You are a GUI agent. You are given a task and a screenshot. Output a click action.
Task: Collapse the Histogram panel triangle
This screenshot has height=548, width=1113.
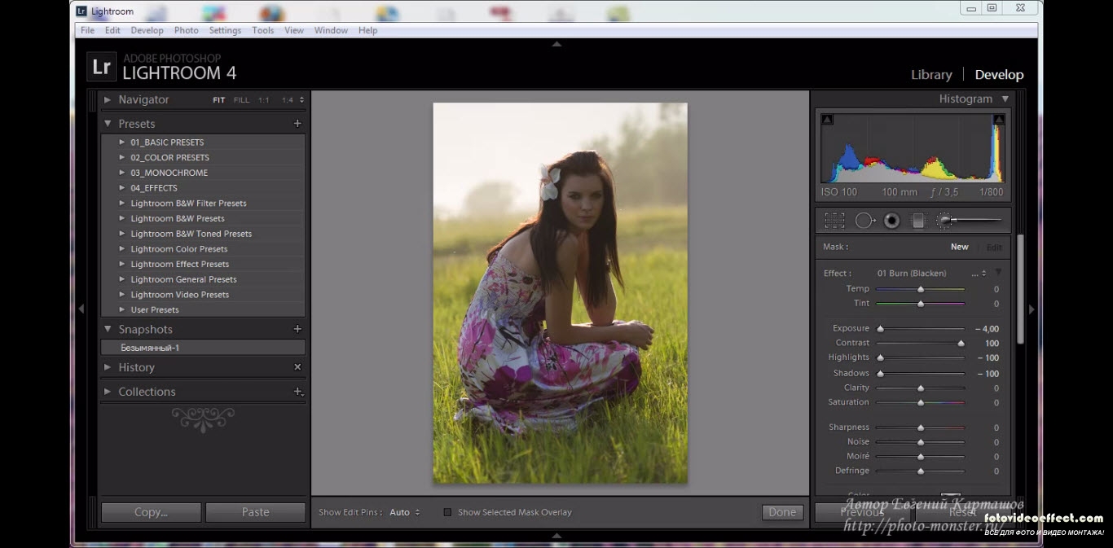coord(1005,99)
